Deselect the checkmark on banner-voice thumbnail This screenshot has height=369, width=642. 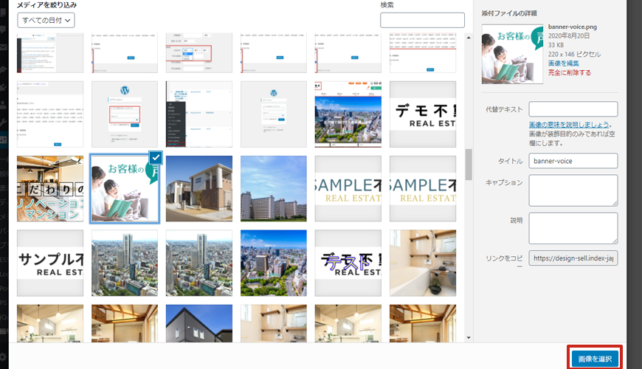tap(155, 158)
